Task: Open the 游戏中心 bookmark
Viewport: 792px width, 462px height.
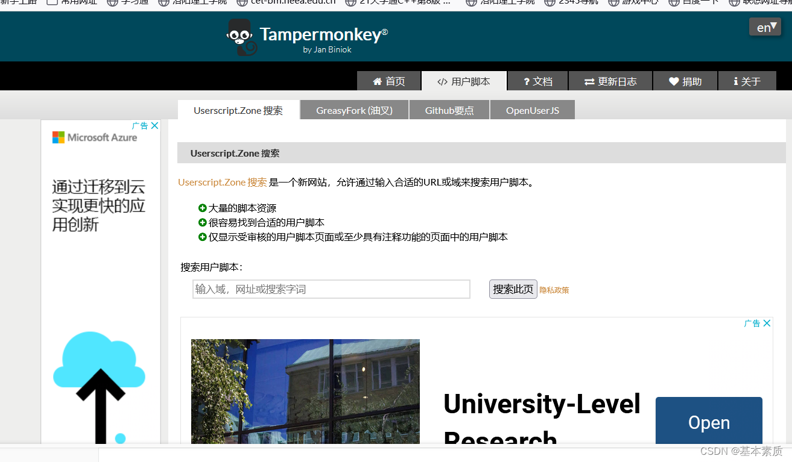Action: pos(633,2)
